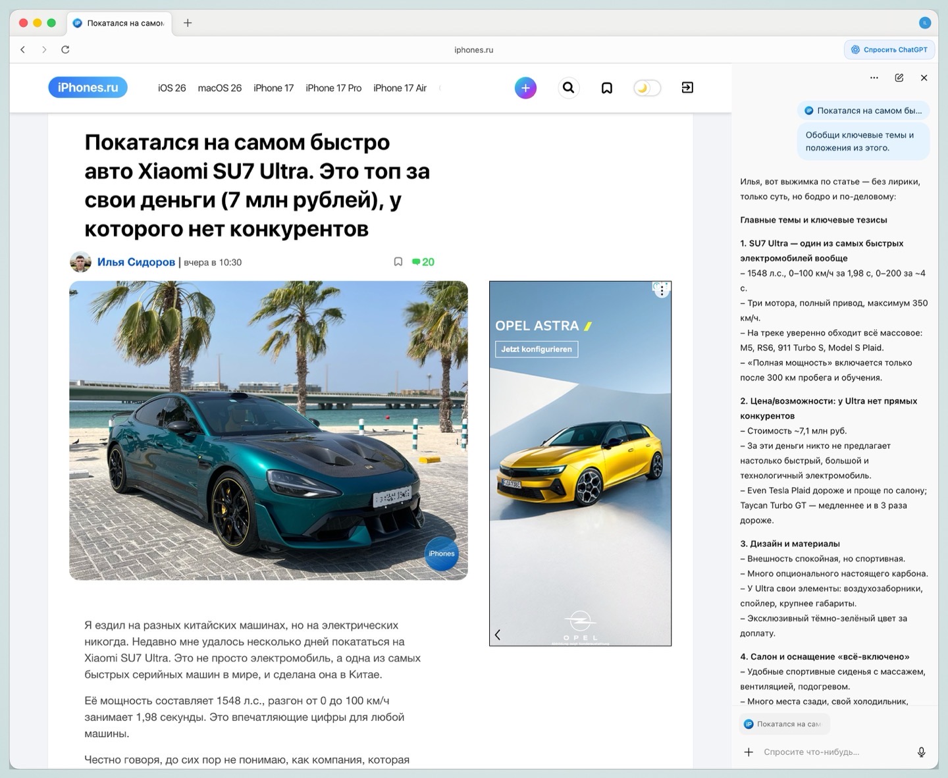Click the Главные темы и ключевые тезисы heading
Viewport: 948px width, 778px height.
click(814, 220)
